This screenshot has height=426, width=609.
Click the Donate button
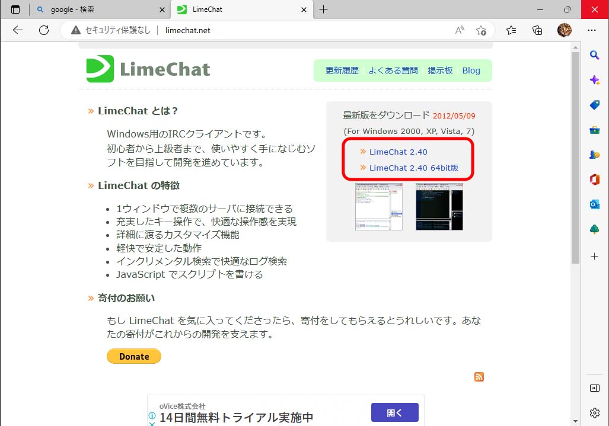point(134,356)
